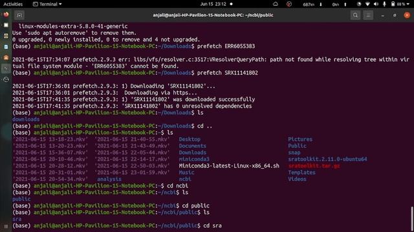Click 'Videos' in directory listing

[x=297, y=179]
